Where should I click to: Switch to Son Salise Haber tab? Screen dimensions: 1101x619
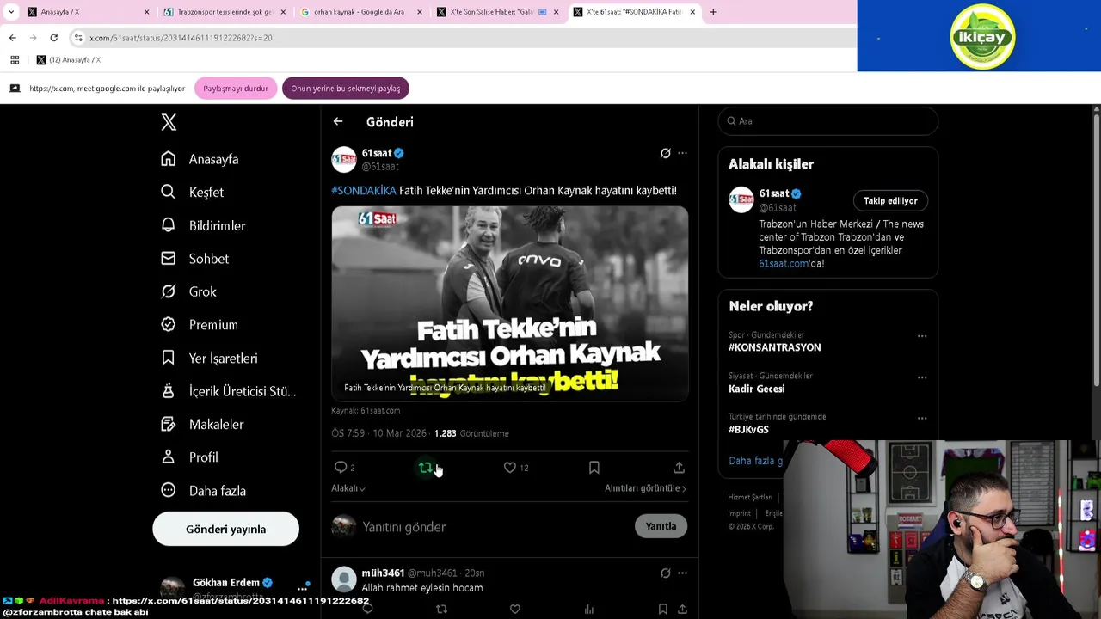pos(498,12)
